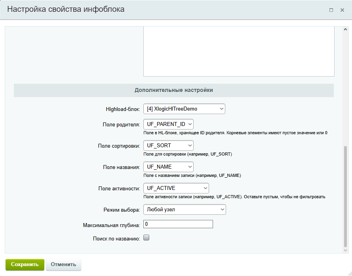The width and height of the screenshot is (352, 276).
Task: Grab the dialog resize grip corner
Action: [350, 274]
